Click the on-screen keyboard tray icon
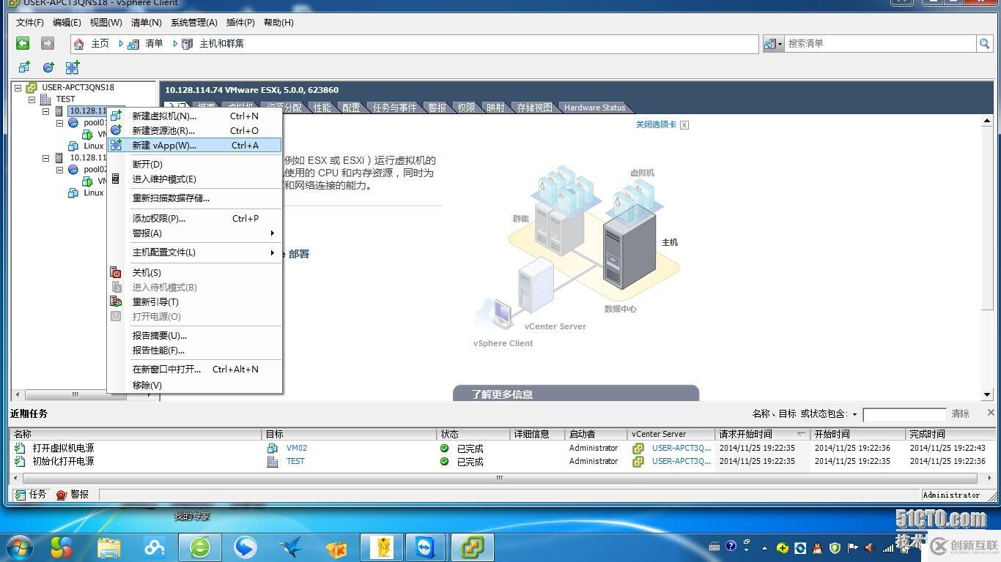Screen dimensions: 1001x562 (x=714, y=547)
